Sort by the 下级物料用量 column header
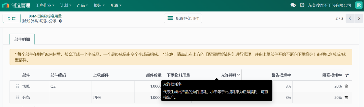Viewport: 364px width, 107px height. coord(178,75)
